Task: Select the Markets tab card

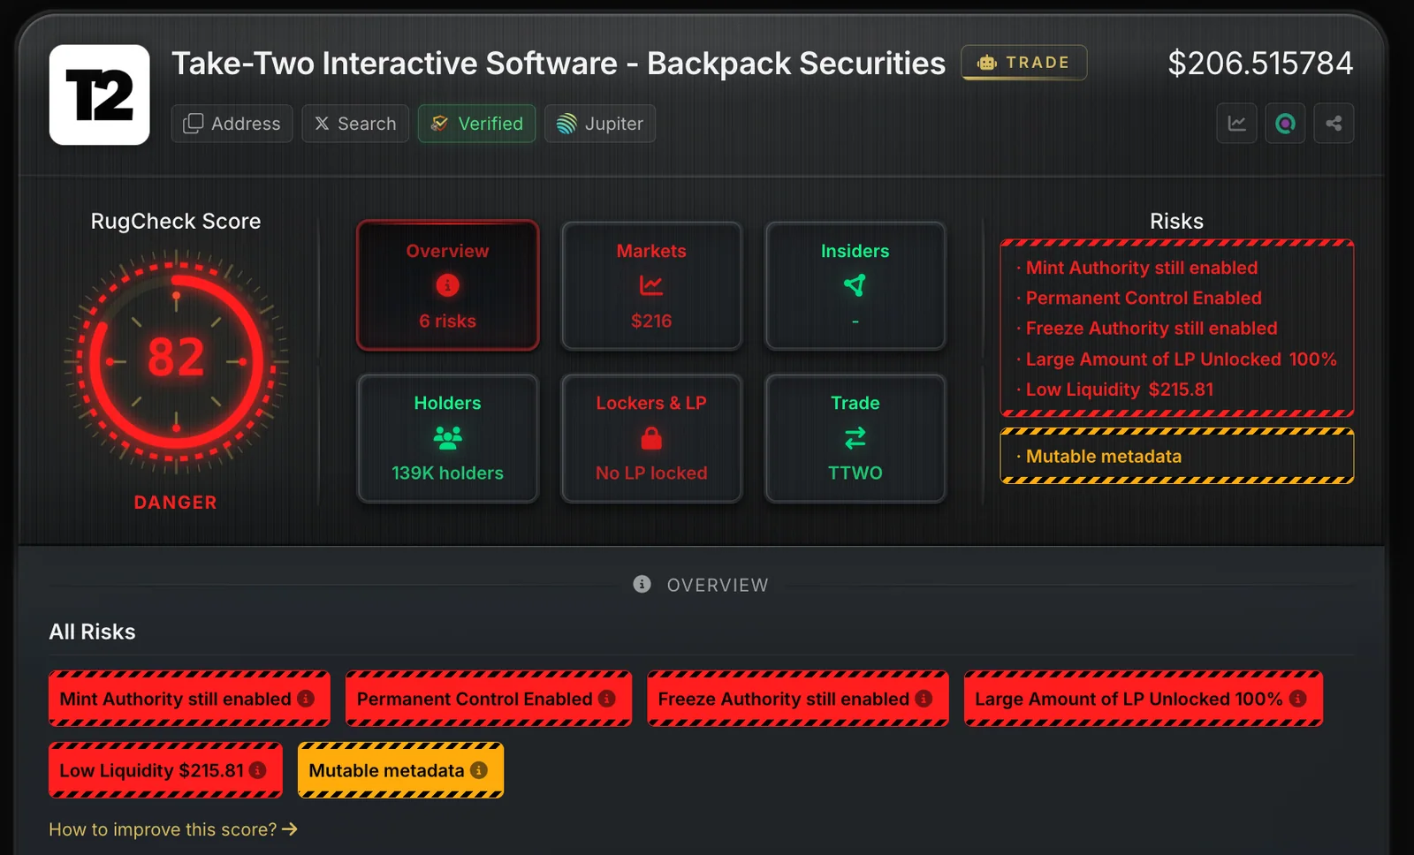Action: click(x=651, y=285)
